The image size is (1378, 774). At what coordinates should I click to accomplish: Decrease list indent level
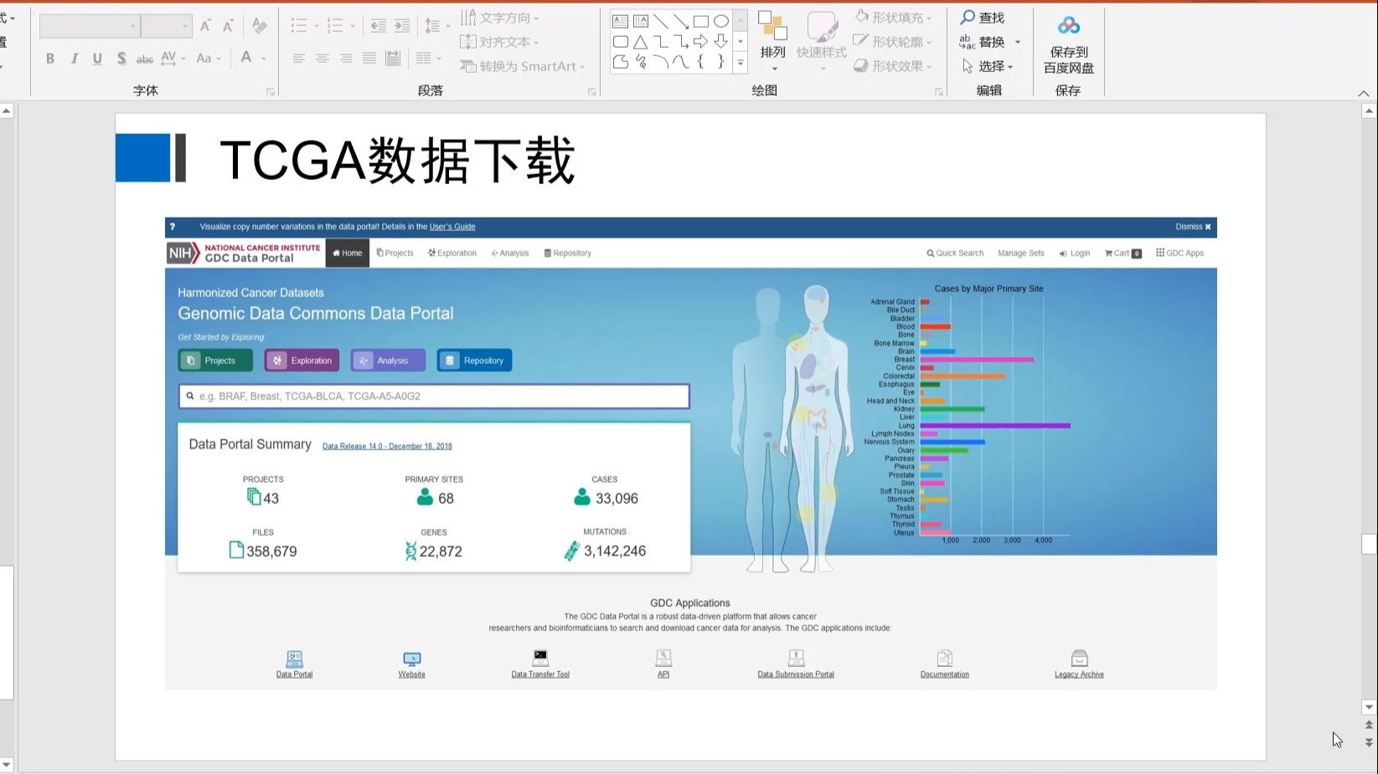379,26
